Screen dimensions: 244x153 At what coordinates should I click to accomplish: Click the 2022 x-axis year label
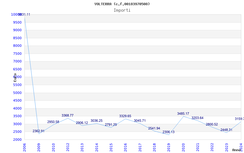click(212, 147)
